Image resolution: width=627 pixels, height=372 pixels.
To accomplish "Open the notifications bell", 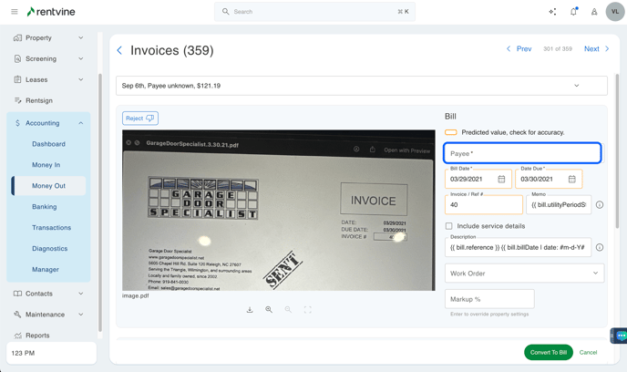I will pyautogui.click(x=573, y=12).
